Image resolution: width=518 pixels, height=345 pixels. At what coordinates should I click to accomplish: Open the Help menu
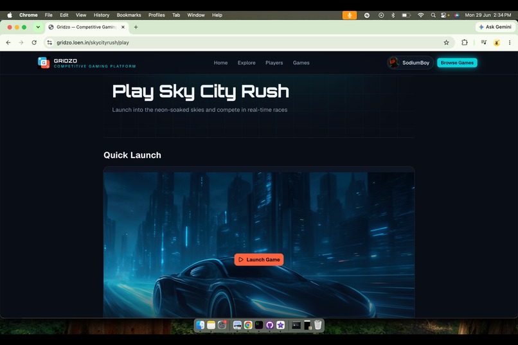[x=217, y=15]
